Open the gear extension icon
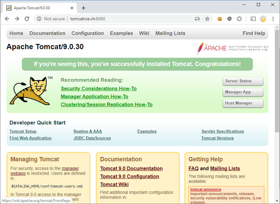The width and height of the screenshot is (280, 204). pyautogui.click(x=230, y=19)
